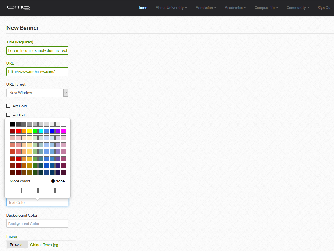Image resolution: width=334 pixels, height=251 pixels.
Task: Select the bright red swatch
Action: pyautogui.click(x=18, y=131)
